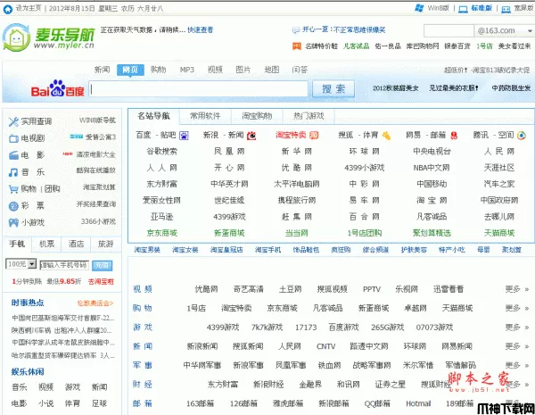The image size is (535, 415).
Task: Click the Sohu icon after 体育
Action: pyautogui.click(x=386, y=136)
